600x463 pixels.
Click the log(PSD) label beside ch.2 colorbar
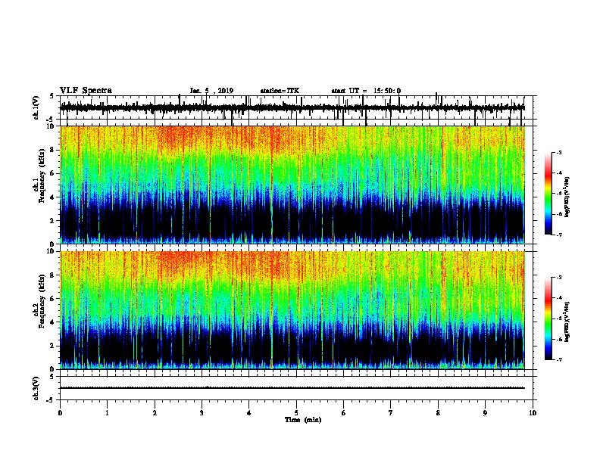point(567,322)
